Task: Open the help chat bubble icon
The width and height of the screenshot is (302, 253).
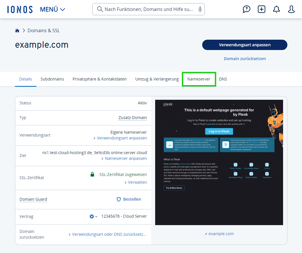Action: 246,9
